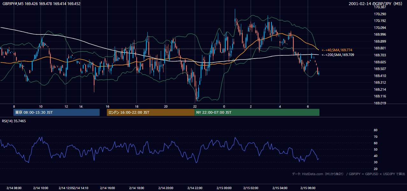This screenshot has height=191, width=407.
Task: Click the 2/14 18:00 date label
Action: [137, 188]
